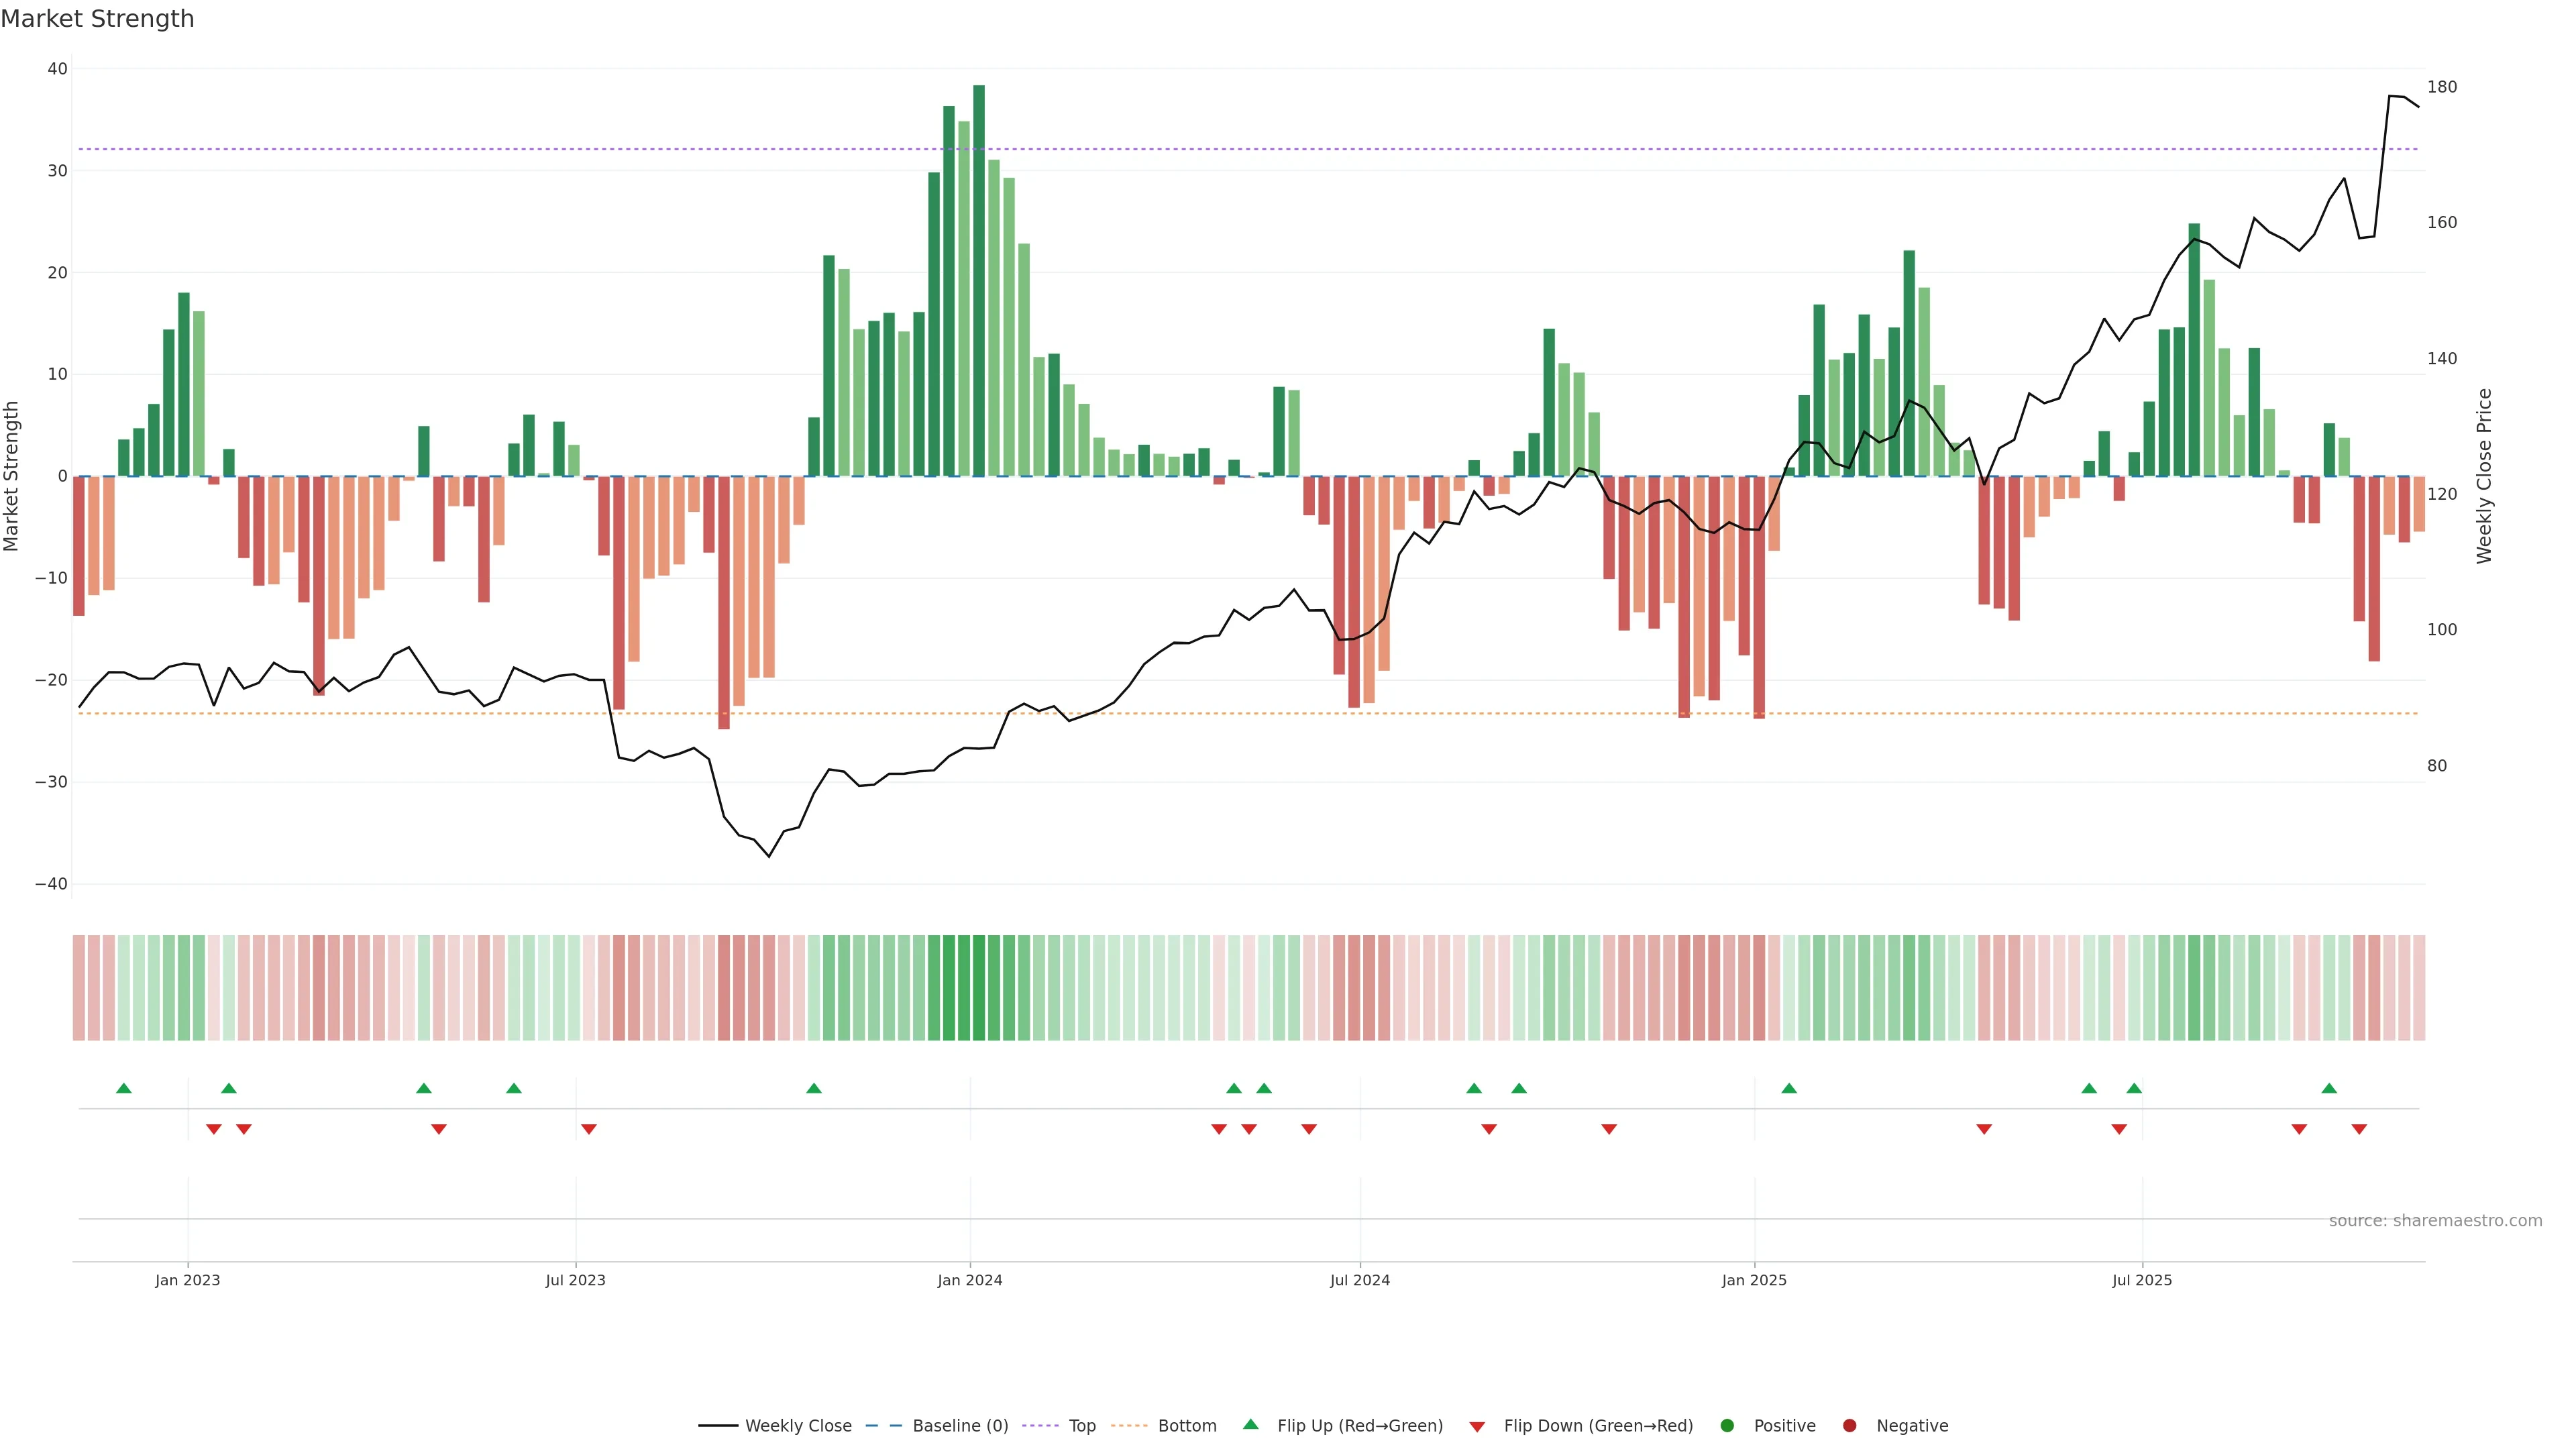The image size is (2576, 1449).
Task: Open the source: sharemaestro.com link
Action: [2435, 1220]
